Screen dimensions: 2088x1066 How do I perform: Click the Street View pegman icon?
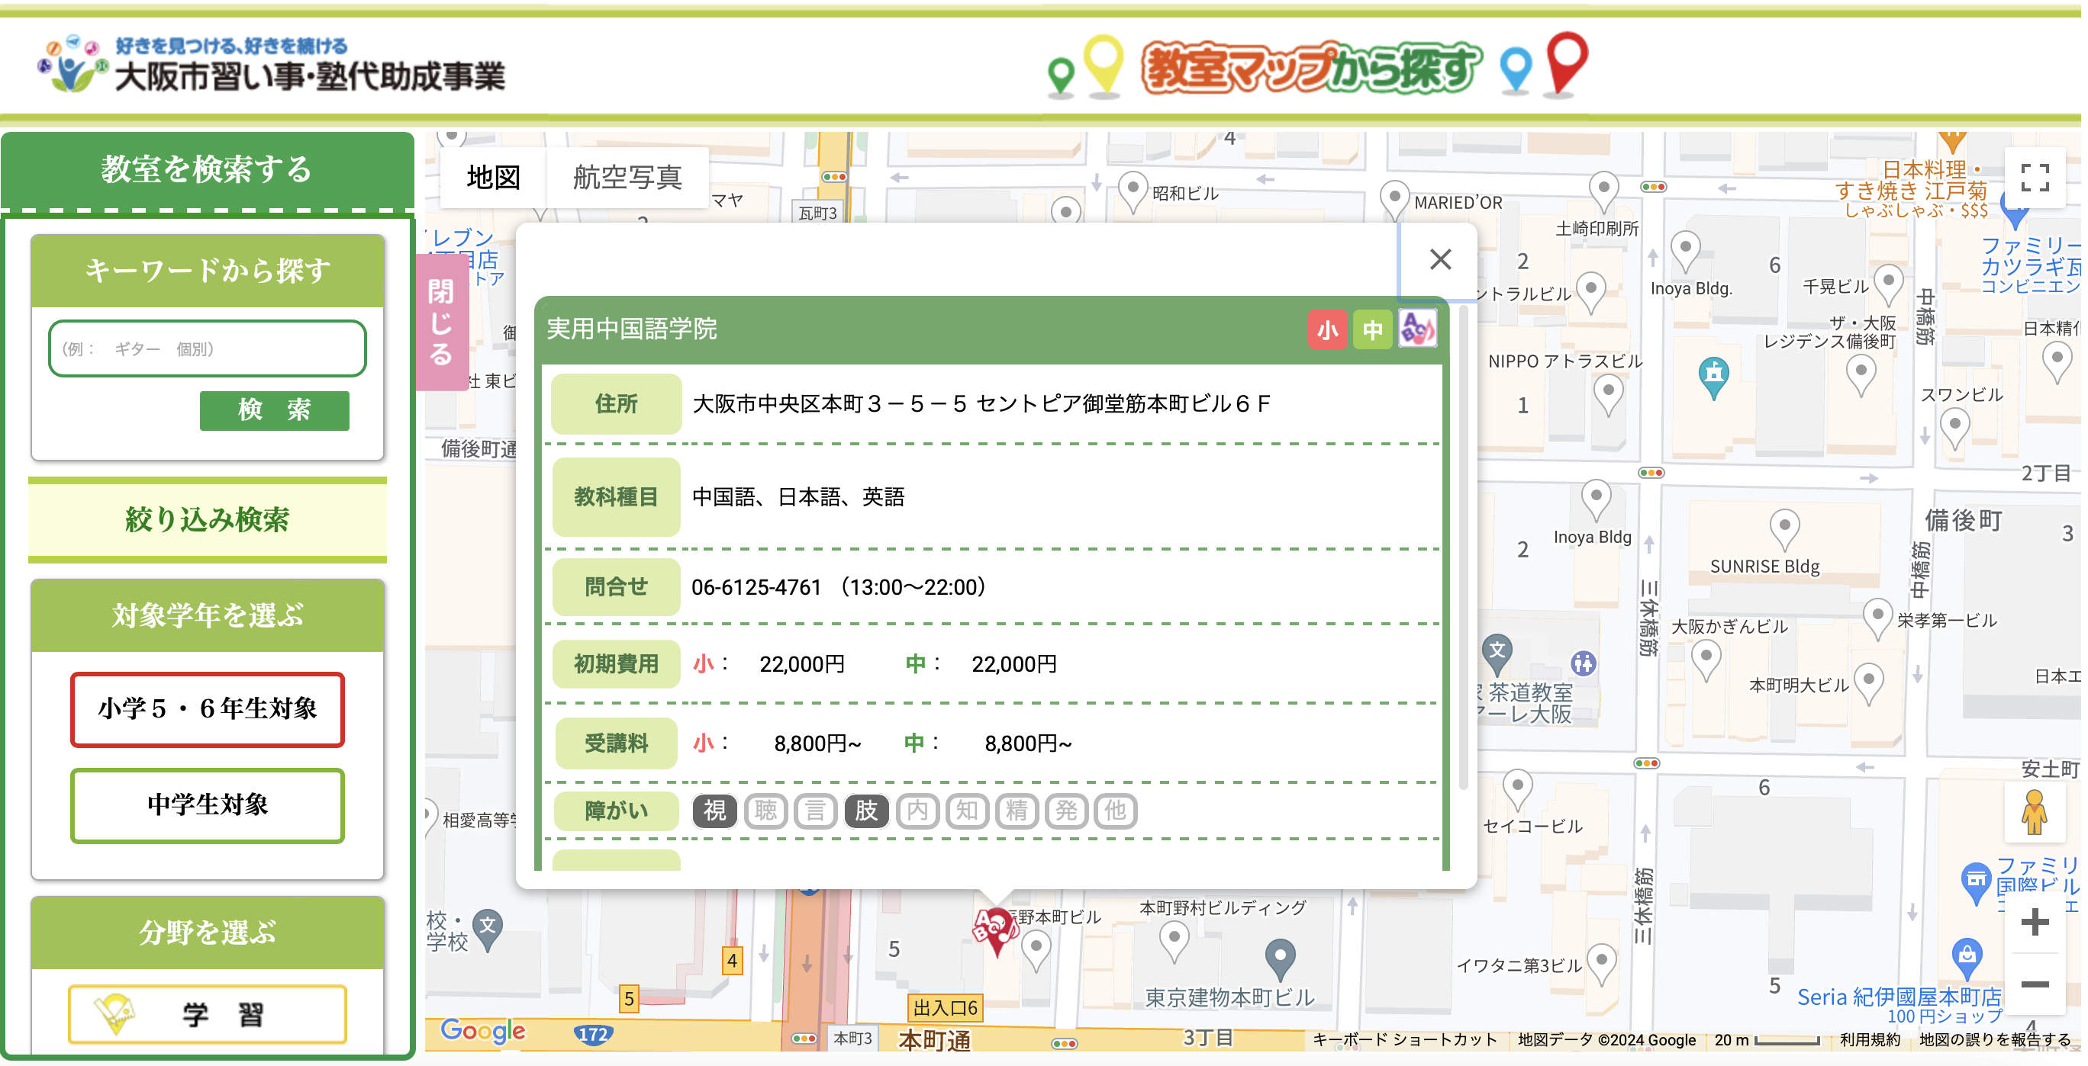pyautogui.click(x=2034, y=812)
